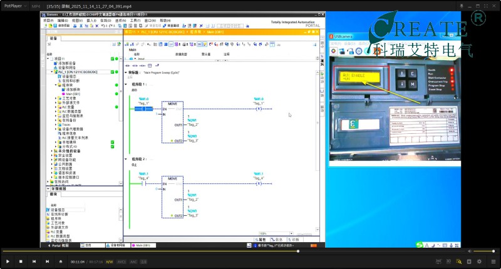This screenshot has height=269, width=501.
Task: Open the Main (OB1) taskbar tab
Action: [143, 245]
